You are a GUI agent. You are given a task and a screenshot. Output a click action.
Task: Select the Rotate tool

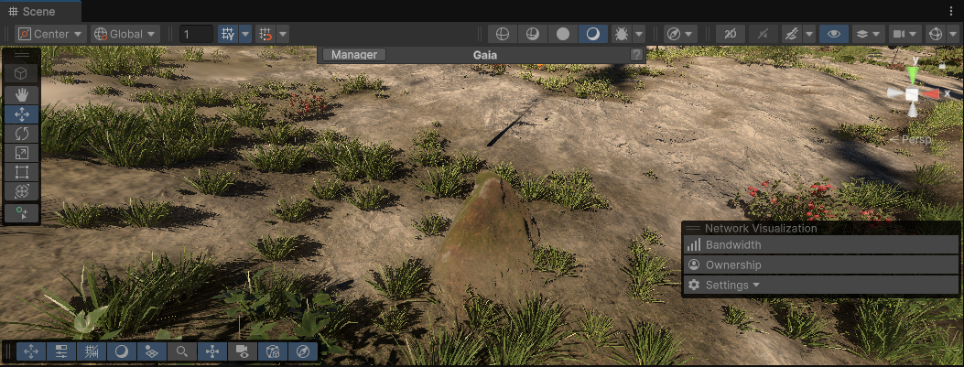click(x=21, y=134)
